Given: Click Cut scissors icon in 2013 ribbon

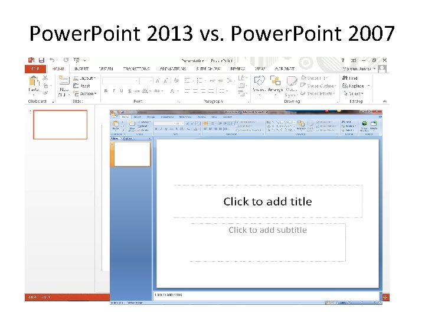Looking at the screenshot, I should (x=45, y=78).
